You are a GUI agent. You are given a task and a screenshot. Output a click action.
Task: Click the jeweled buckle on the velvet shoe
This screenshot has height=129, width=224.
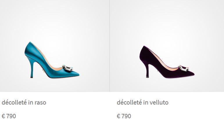(183, 68)
